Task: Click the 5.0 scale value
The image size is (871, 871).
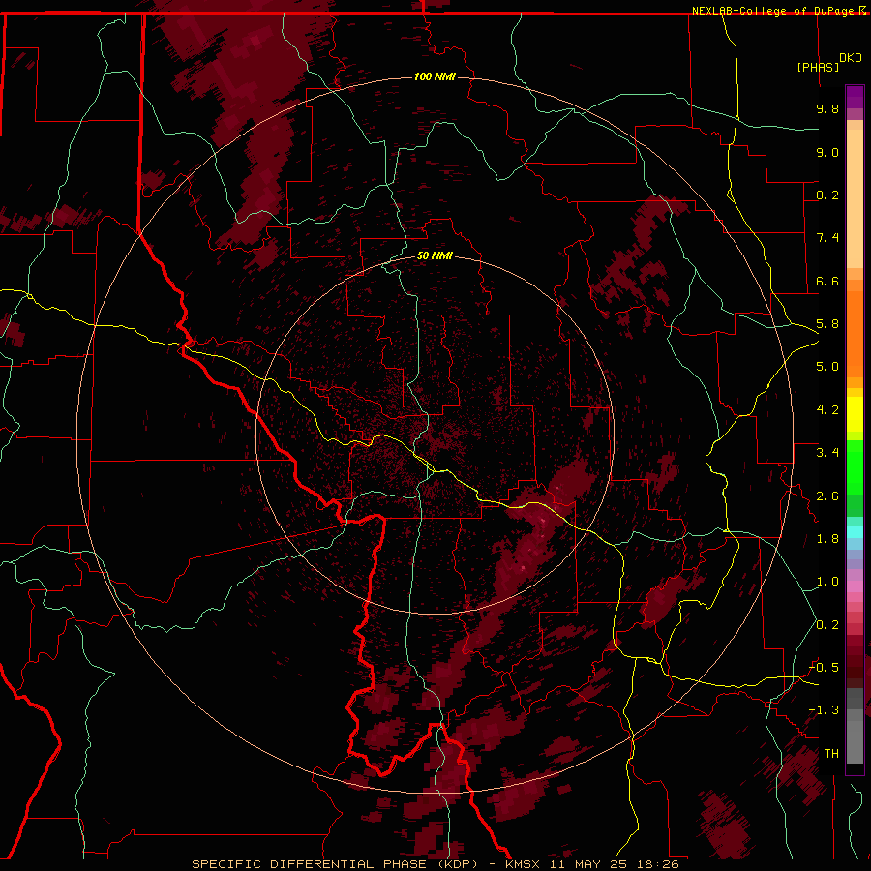Action: point(827,367)
